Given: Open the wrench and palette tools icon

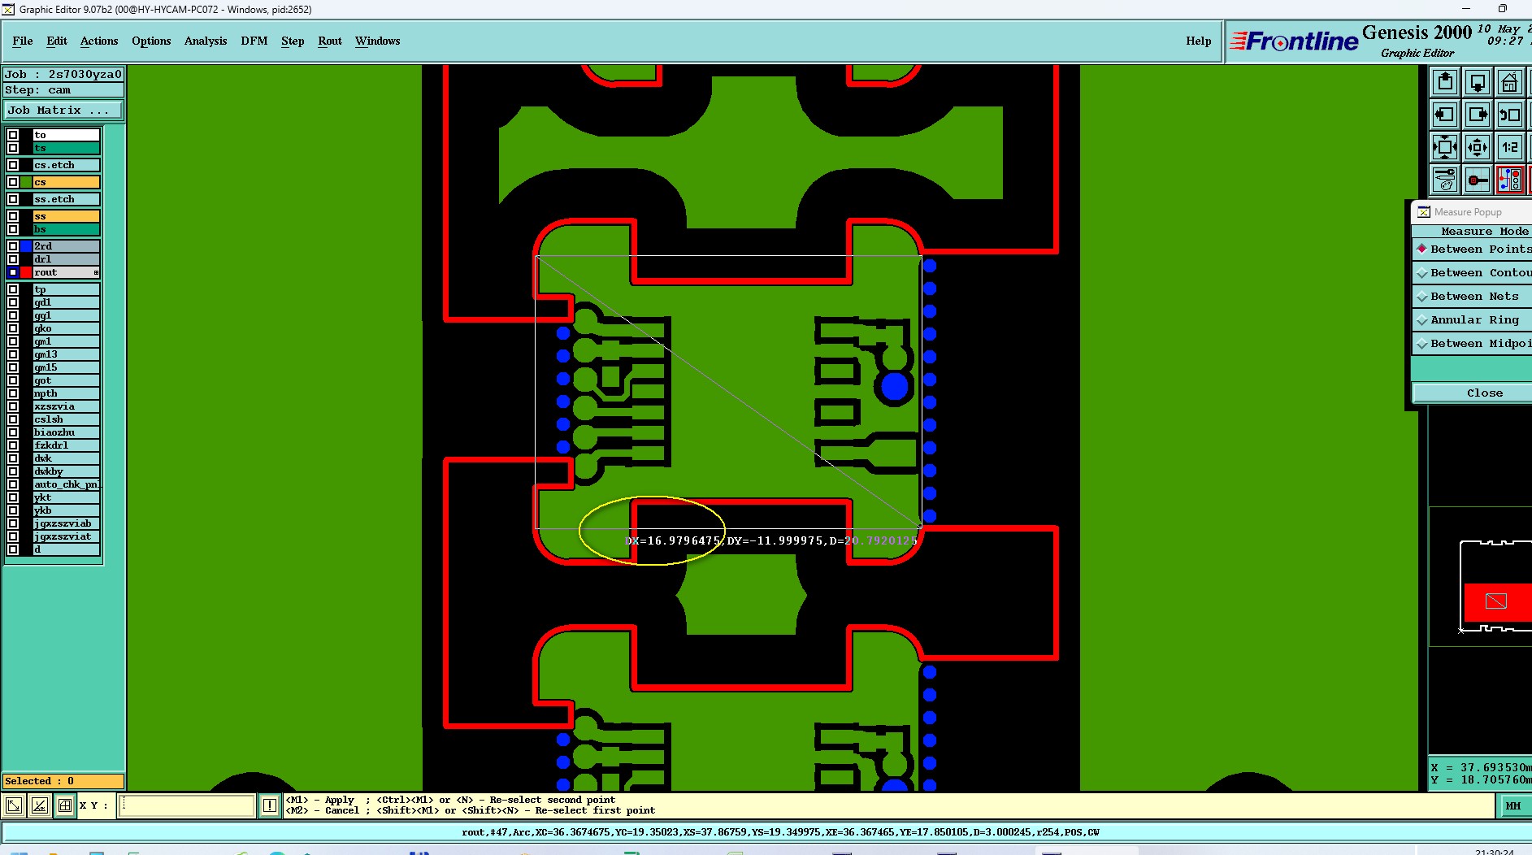Looking at the screenshot, I should pos(1445,180).
